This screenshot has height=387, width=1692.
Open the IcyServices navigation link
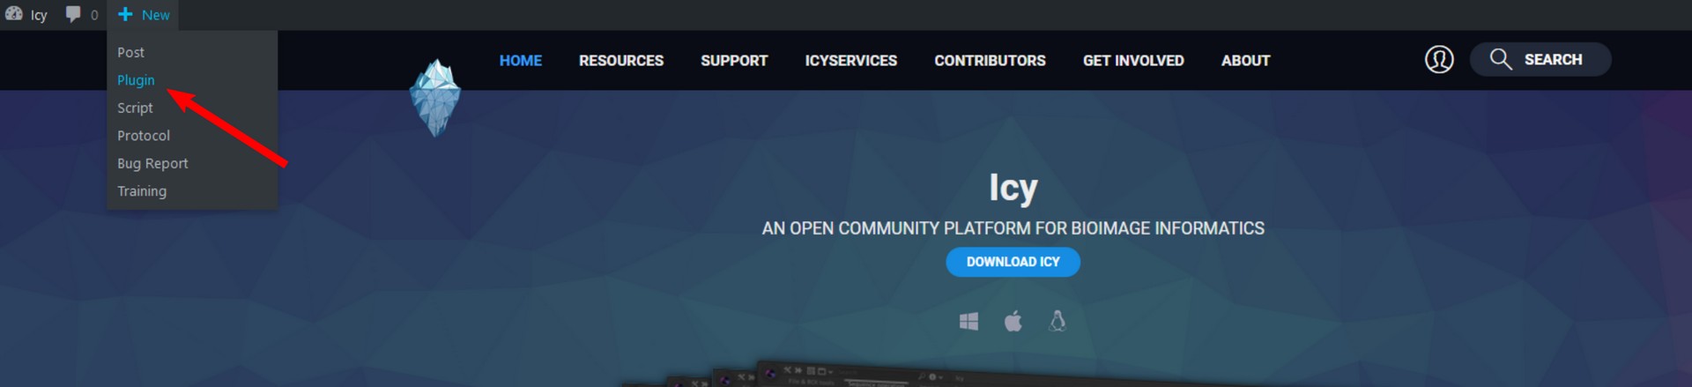point(850,60)
